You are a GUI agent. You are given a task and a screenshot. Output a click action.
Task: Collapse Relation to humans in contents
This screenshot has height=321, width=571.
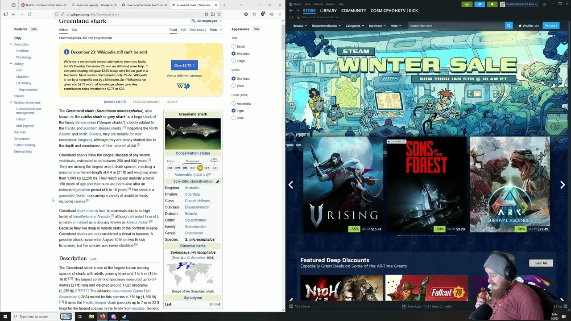11,103
